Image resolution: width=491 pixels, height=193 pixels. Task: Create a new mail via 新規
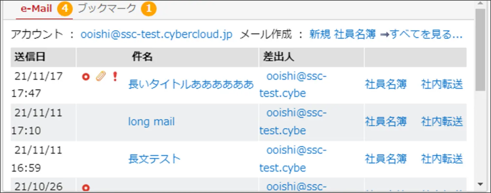[x=320, y=34]
